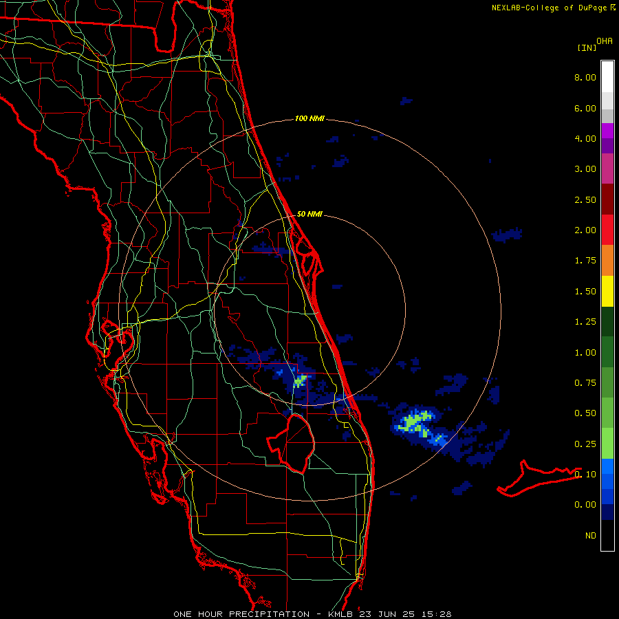The height and width of the screenshot is (619, 619).
Task: Click the green rain cell offshore southeast
Action: 415,422
